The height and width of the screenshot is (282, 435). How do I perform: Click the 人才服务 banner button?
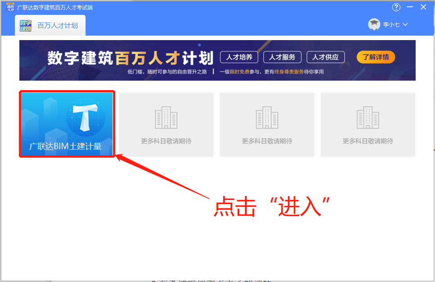click(x=282, y=57)
